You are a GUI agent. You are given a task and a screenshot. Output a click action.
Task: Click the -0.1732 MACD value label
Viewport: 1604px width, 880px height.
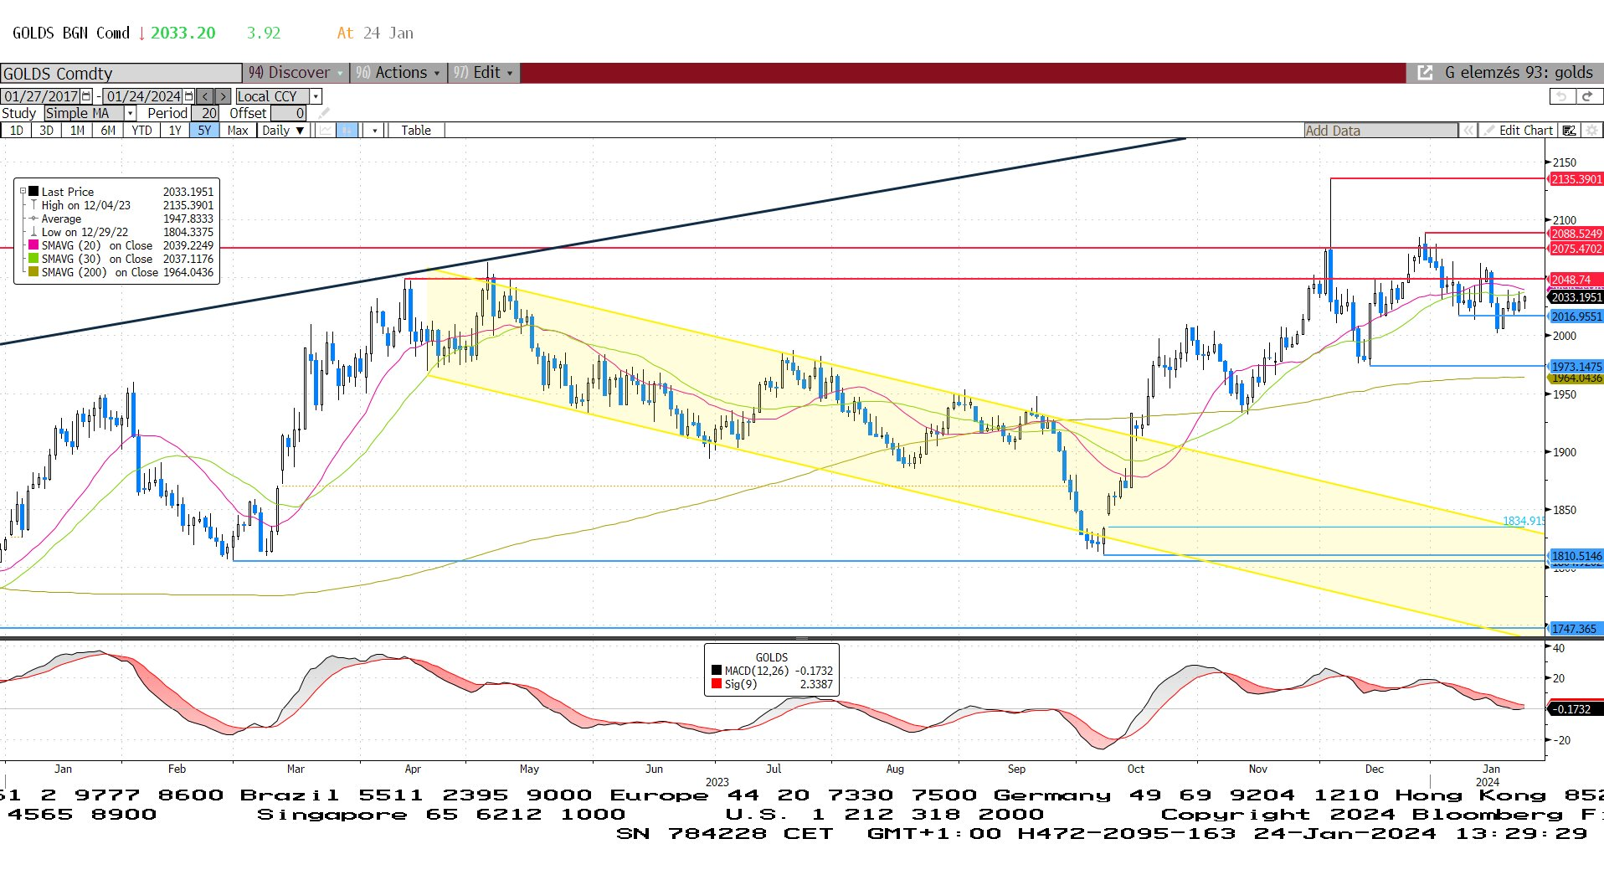(1576, 709)
